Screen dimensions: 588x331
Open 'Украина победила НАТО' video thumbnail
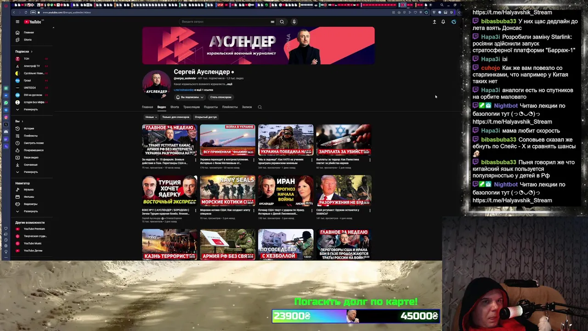pos(286,140)
